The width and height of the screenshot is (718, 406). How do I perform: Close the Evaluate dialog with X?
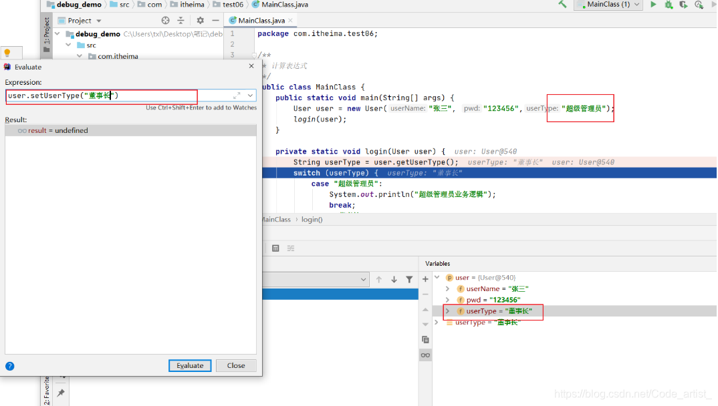(x=251, y=66)
